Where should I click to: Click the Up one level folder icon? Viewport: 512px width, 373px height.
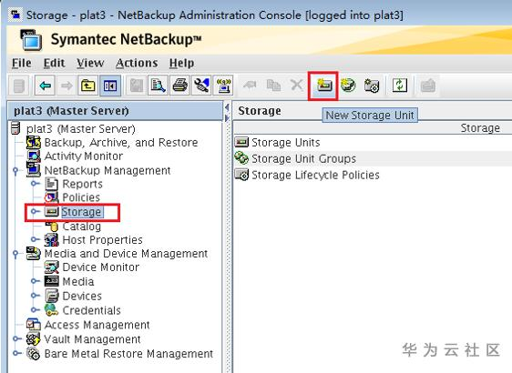coord(88,86)
